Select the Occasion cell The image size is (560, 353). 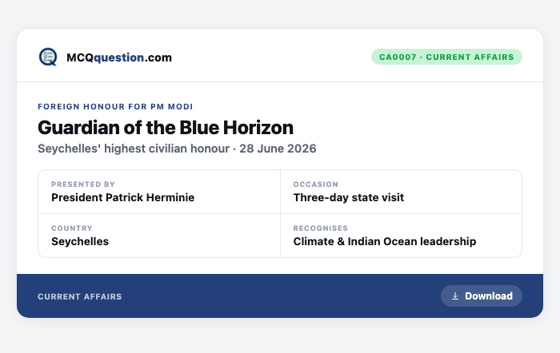click(x=401, y=192)
